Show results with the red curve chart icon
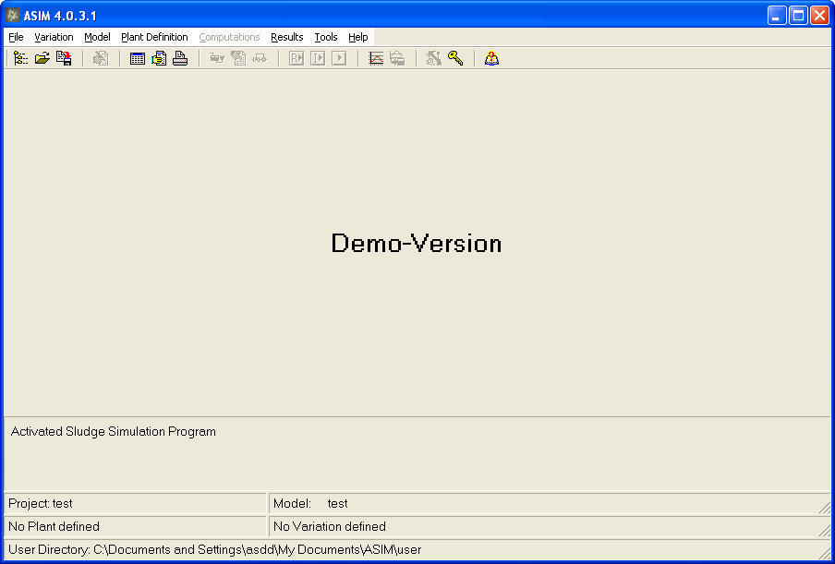This screenshot has width=835, height=564. (x=376, y=58)
